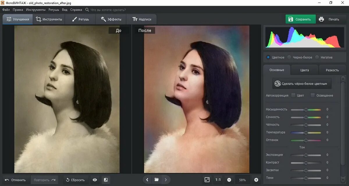Screen dimensions: 349x186
Task: Toggle the before/after split view icon
Action: [106, 180]
